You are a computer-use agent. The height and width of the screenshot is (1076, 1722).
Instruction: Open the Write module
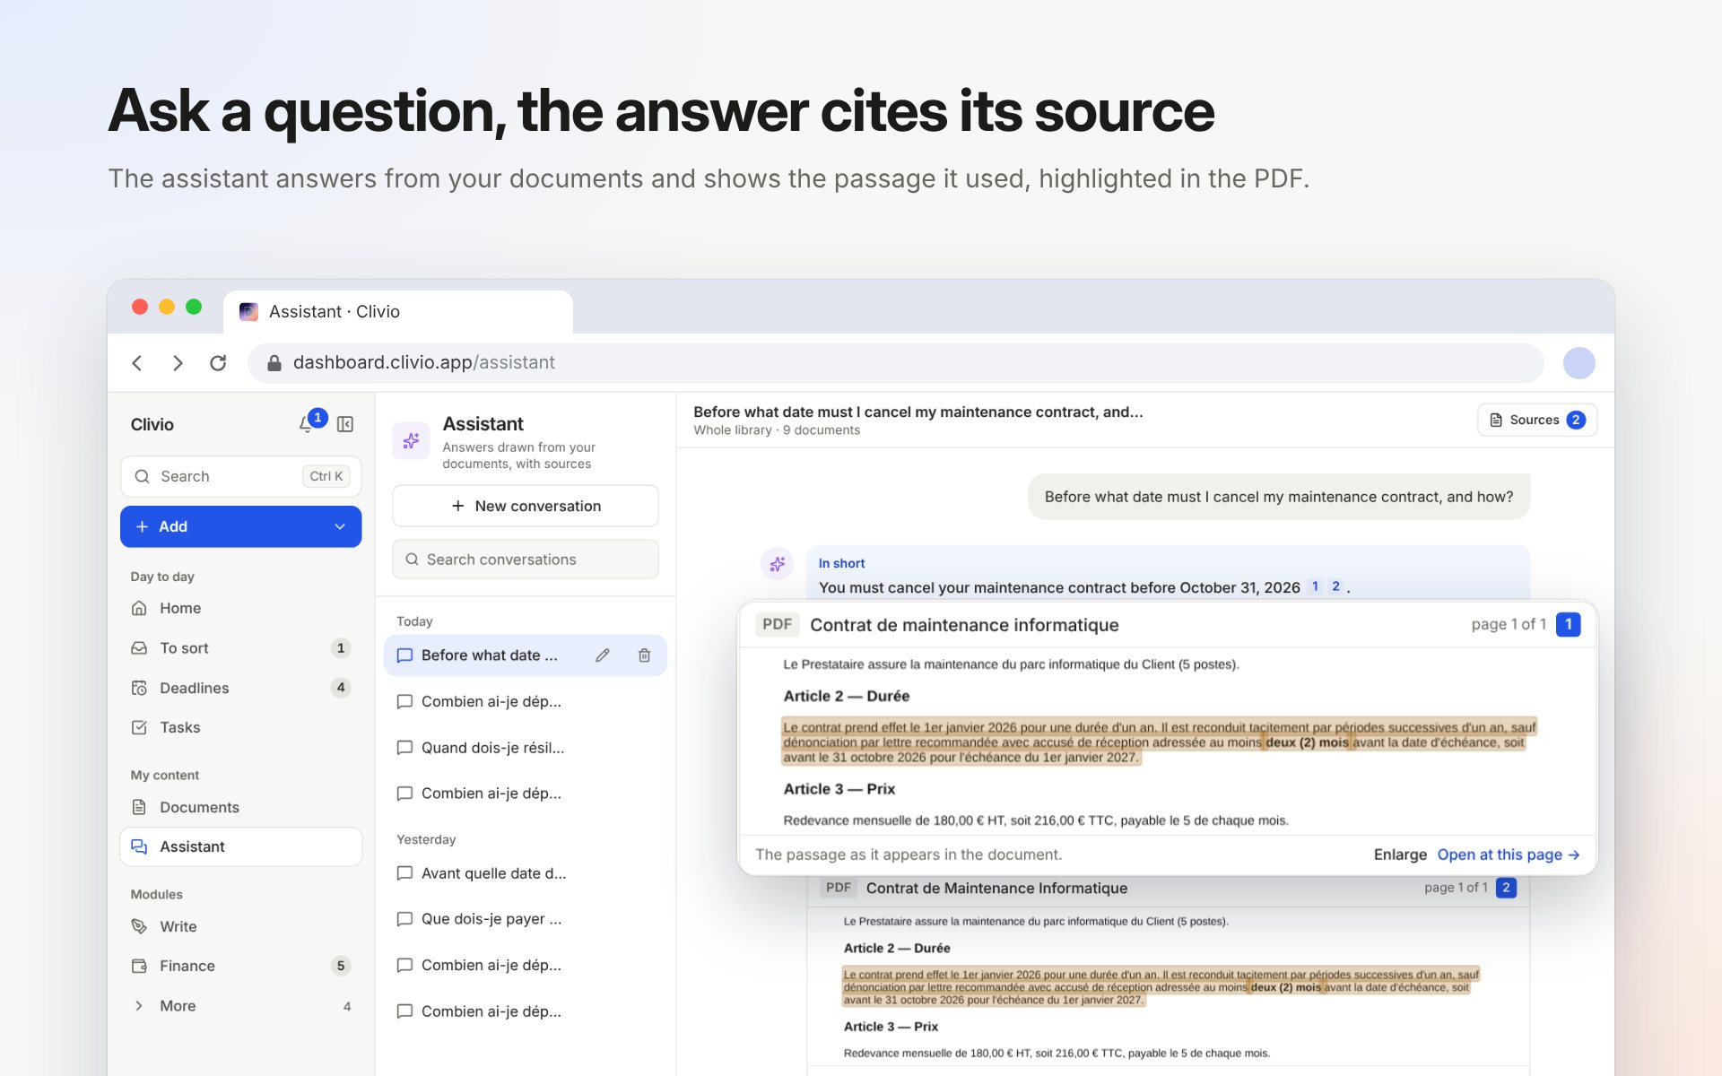coord(240,926)
